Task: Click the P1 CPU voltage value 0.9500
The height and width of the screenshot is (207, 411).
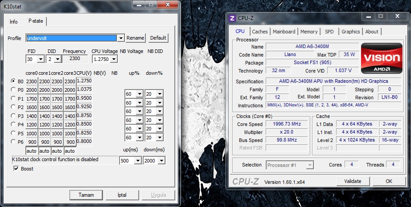Action: [x=84, y=98]
